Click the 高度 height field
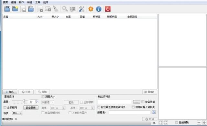 pyautogui.click(x=85, y=108)
